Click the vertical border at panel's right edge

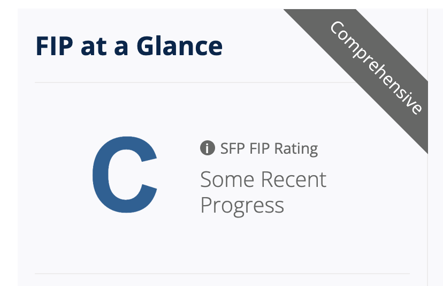pyautogui.click(x=427, y=214)
